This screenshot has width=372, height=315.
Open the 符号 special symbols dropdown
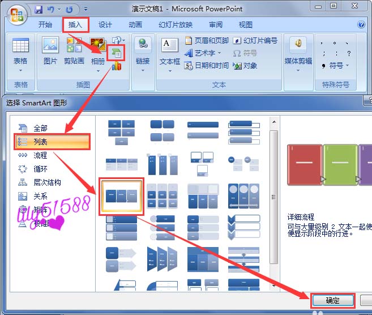click(x=336, y=65)
